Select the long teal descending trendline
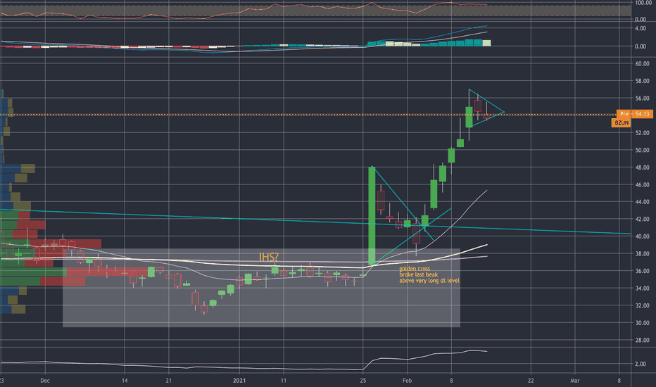This screenshot has width=656, height=387. coord(315,222)
